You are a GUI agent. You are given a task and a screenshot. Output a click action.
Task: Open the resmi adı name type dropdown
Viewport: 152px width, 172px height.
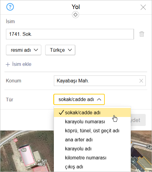coord(24,50)
